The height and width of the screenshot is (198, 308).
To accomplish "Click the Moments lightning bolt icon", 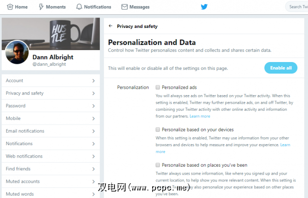I will coord(41,7).
